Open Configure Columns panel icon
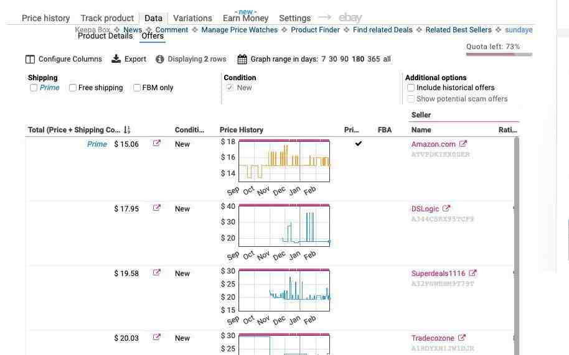569x355 pixels. (30, 59)
